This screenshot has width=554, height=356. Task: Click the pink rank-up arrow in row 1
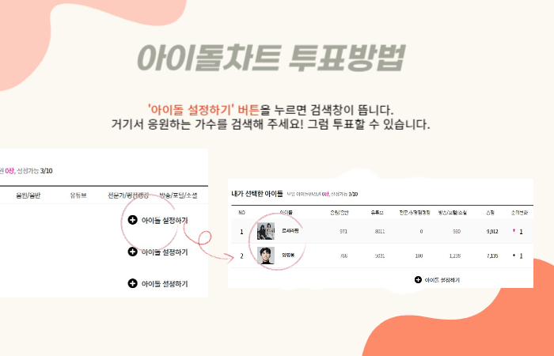coord(514,231)
